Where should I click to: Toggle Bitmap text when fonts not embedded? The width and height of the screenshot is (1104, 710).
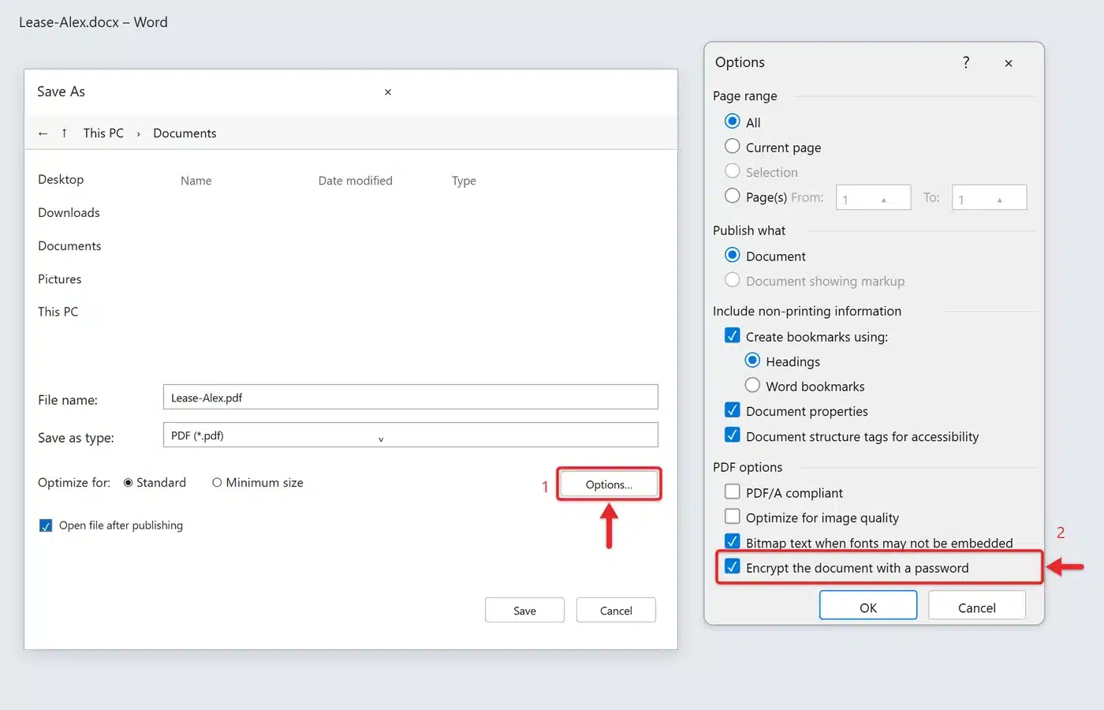(x=732, y=541)
